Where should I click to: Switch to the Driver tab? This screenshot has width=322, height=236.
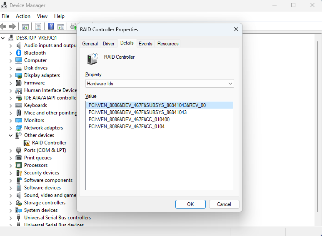point(109,44)
